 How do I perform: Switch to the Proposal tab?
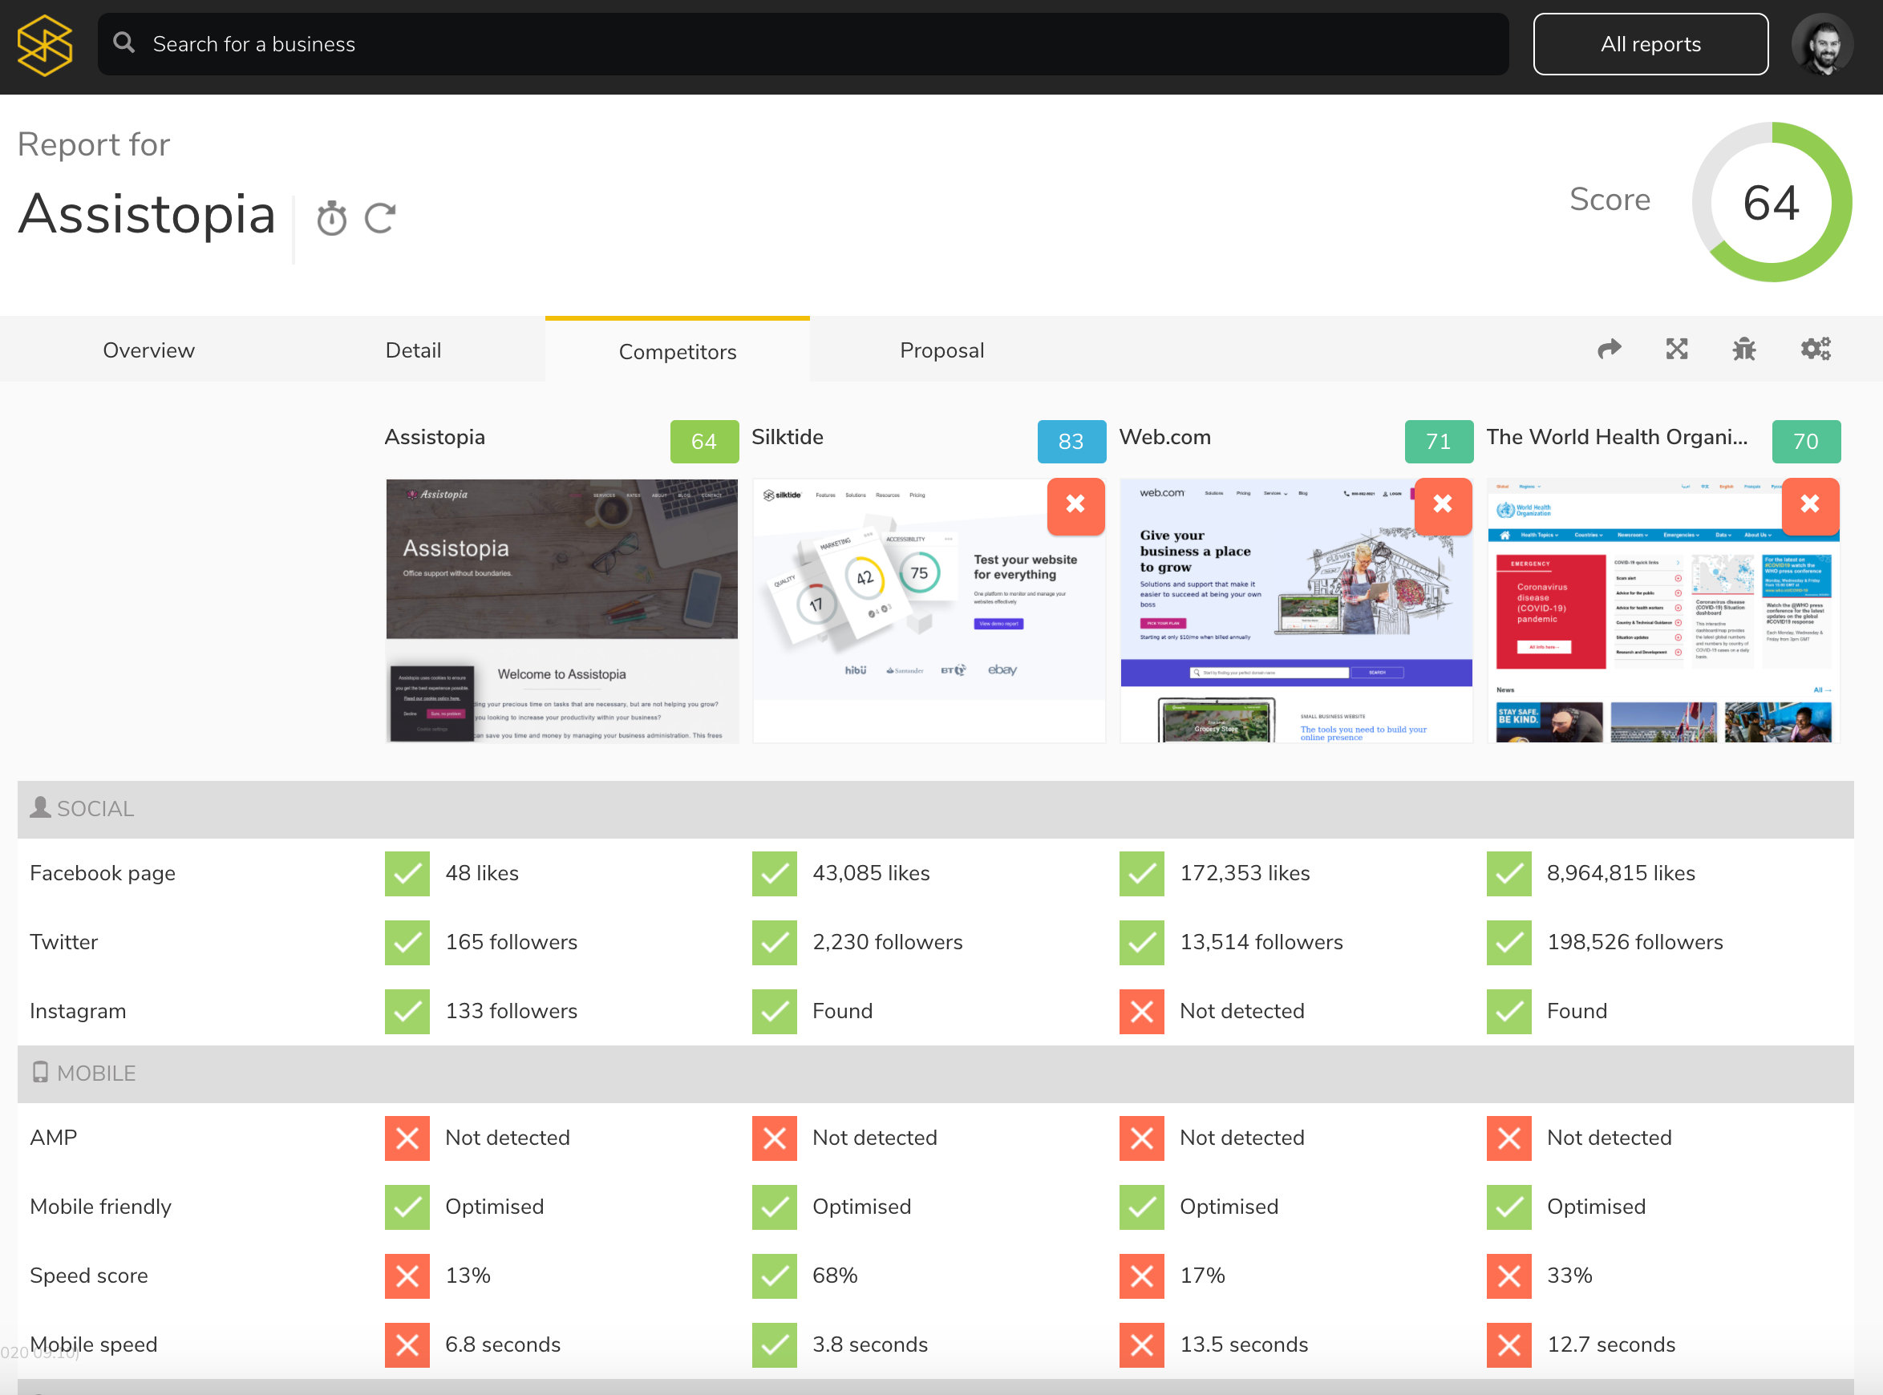pos(941,350)
